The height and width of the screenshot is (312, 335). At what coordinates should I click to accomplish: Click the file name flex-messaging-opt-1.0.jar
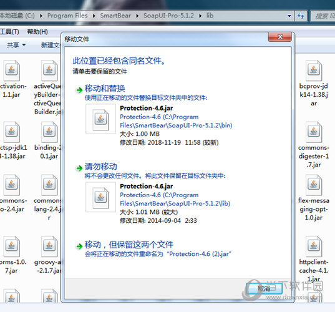click(x=314, y=209)
